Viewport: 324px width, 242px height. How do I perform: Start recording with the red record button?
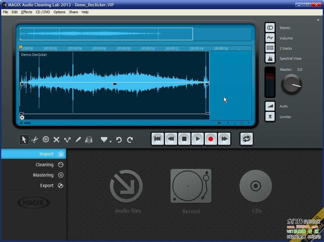click(x=211, y=139)
